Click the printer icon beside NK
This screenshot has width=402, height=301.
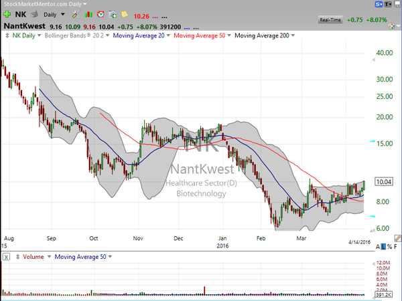click(x=34, y=14)
